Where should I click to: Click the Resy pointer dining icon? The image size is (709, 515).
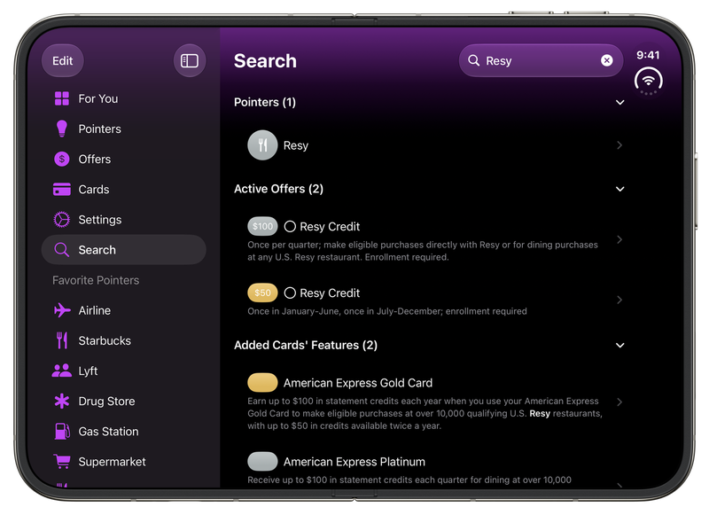262,145
